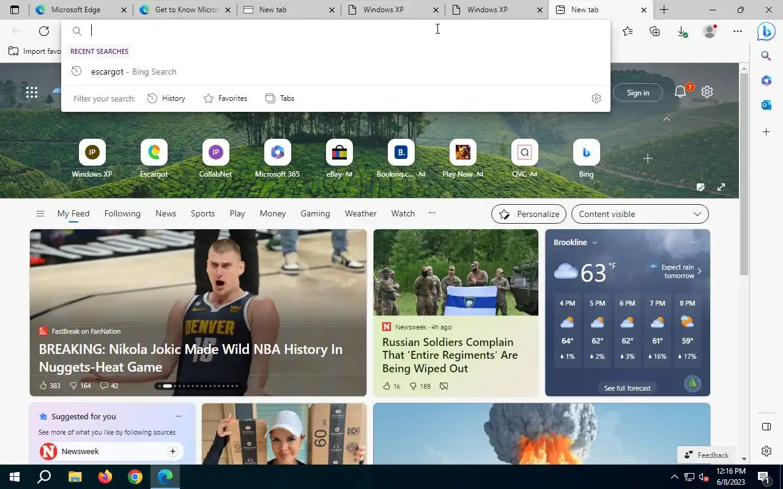Open the app launcher grid icon
Viewport: 783px width, 489px height.
32,92
